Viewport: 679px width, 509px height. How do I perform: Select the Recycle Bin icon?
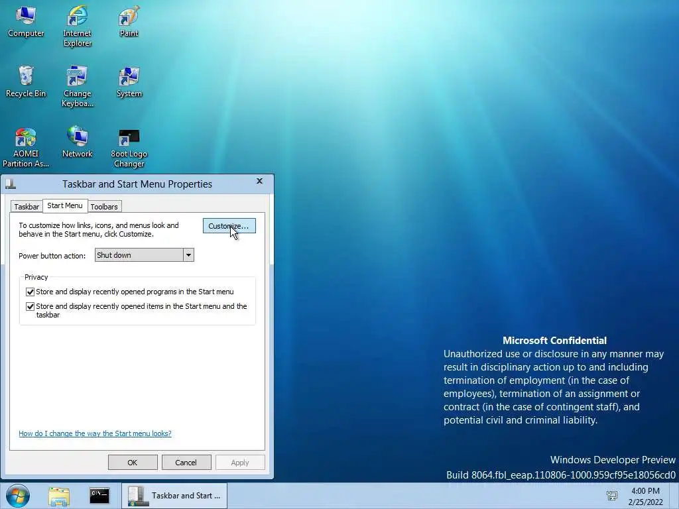click(26, 82)
